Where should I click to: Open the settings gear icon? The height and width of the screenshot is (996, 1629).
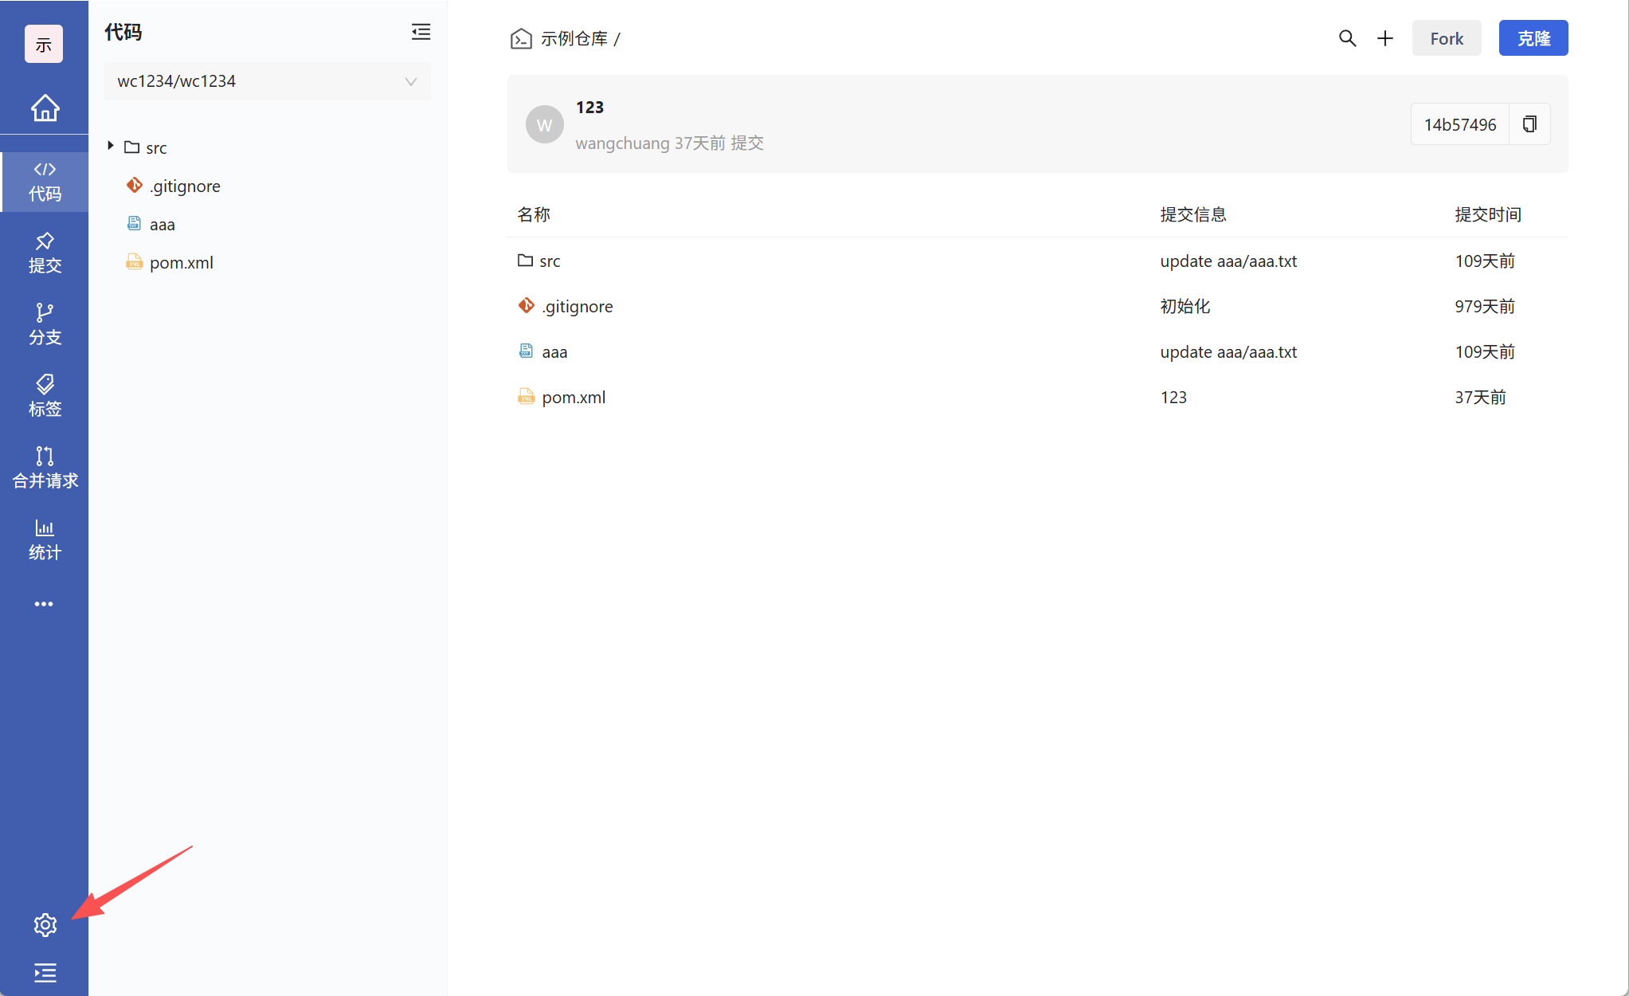(45, 924)
